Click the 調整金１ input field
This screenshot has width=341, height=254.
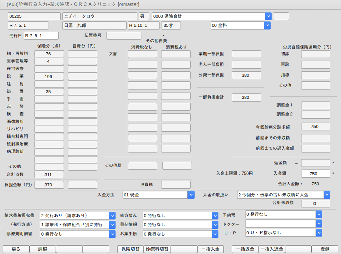click(x=316, y=105)
